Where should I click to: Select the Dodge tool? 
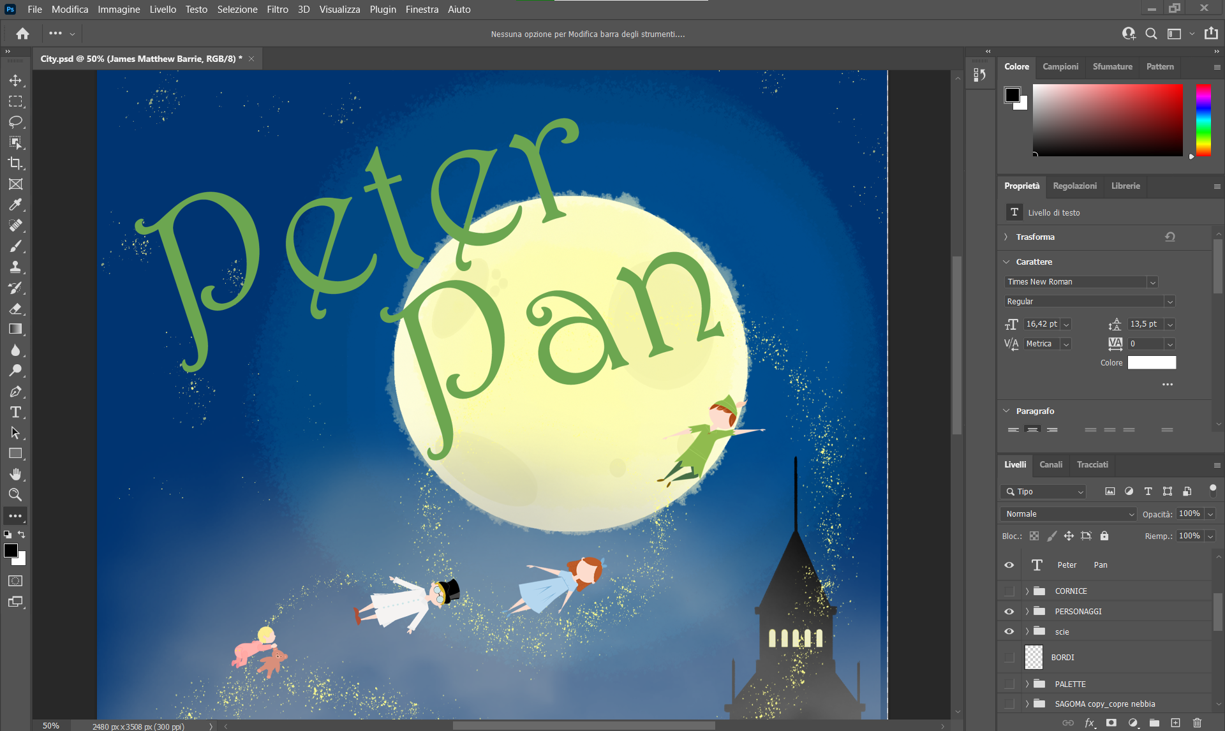15,371
